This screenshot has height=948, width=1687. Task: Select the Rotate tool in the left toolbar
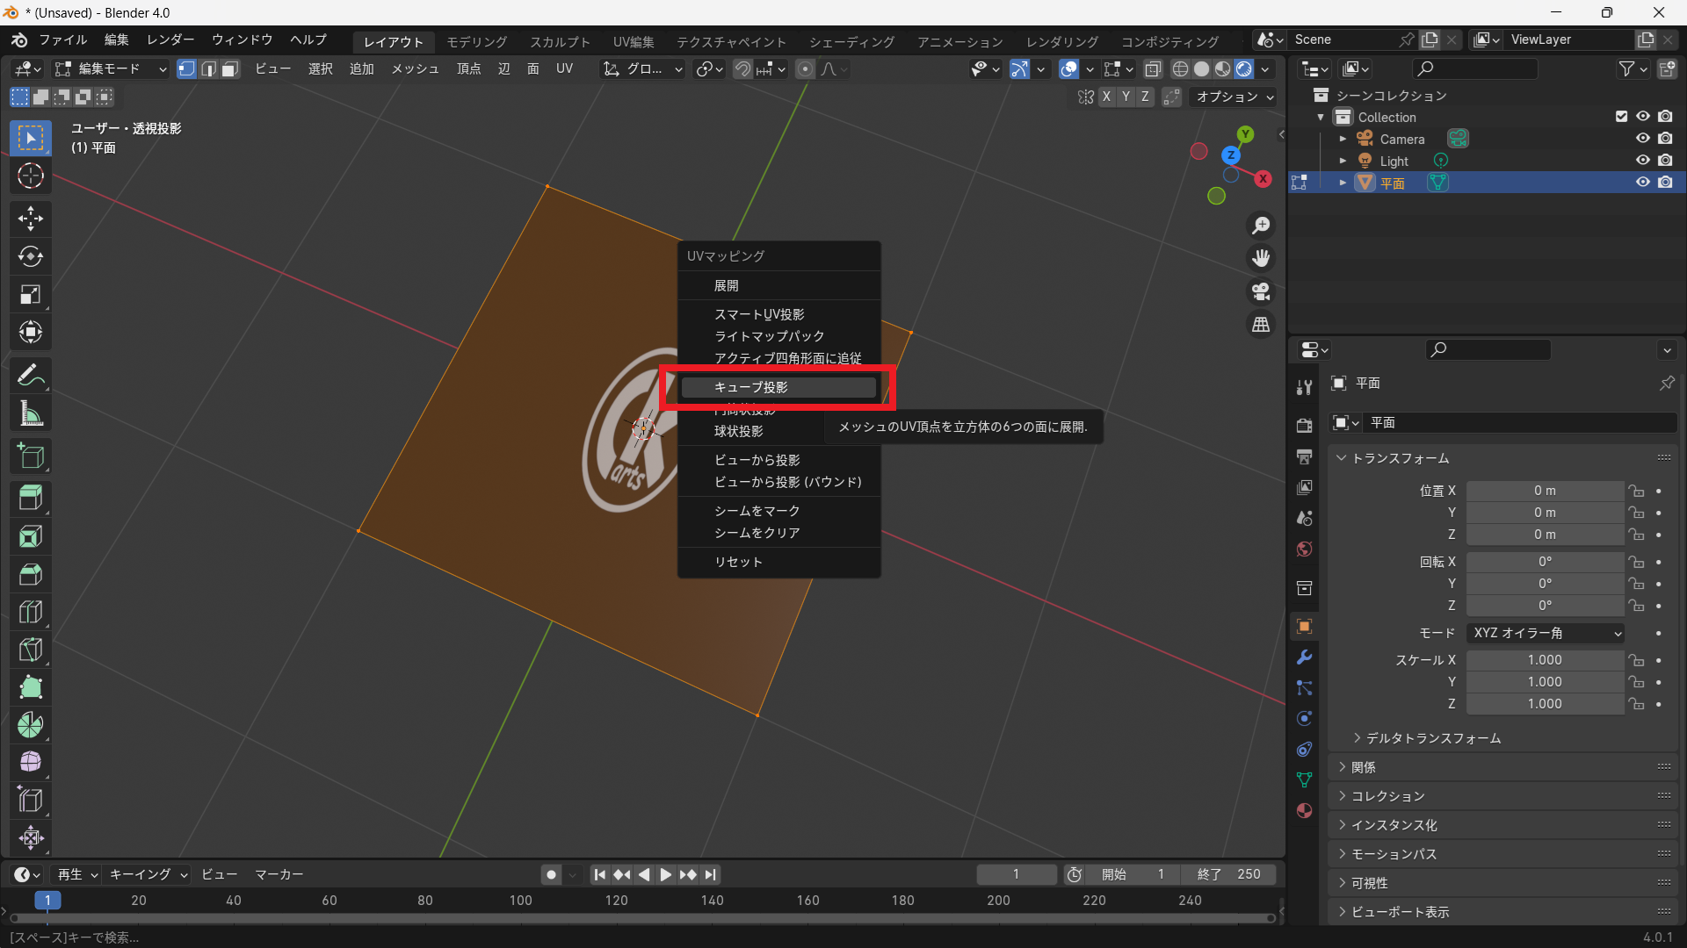[x=30, y=256]
